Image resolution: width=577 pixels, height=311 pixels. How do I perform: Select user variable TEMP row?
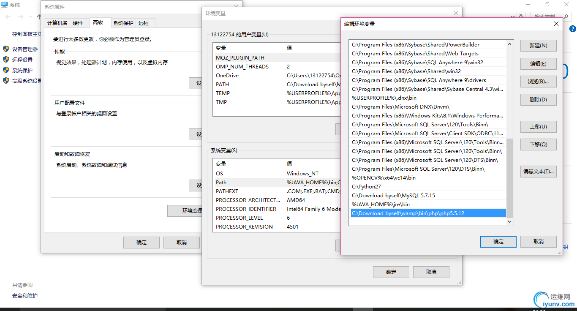click(277, 93)
